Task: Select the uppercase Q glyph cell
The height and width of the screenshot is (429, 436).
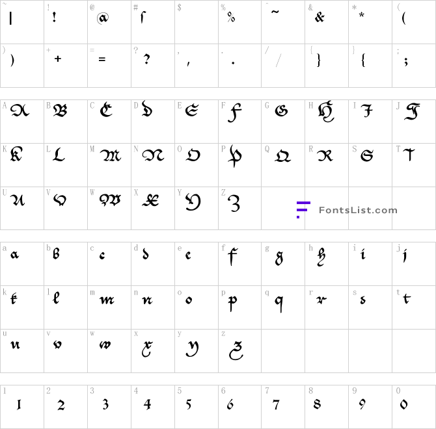Action: pyautogui.click(x=283, y=165)
